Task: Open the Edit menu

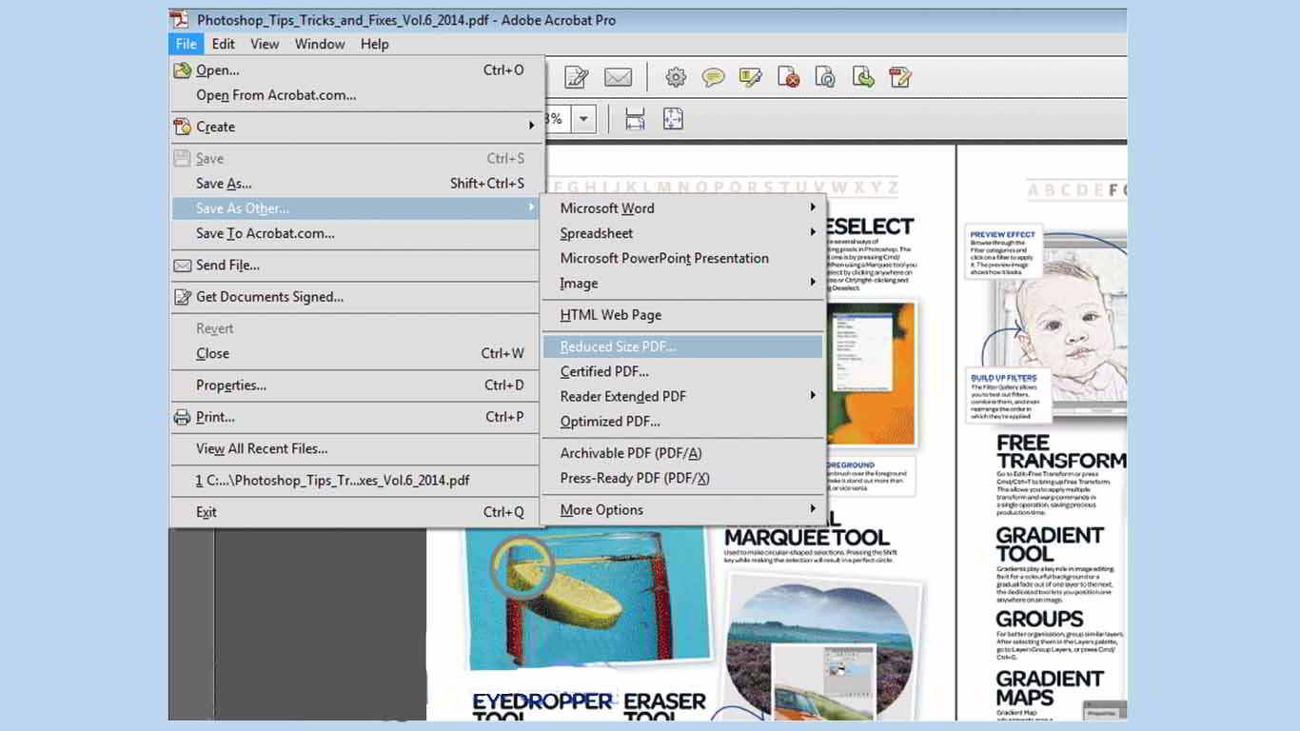Action: (224, 44)
